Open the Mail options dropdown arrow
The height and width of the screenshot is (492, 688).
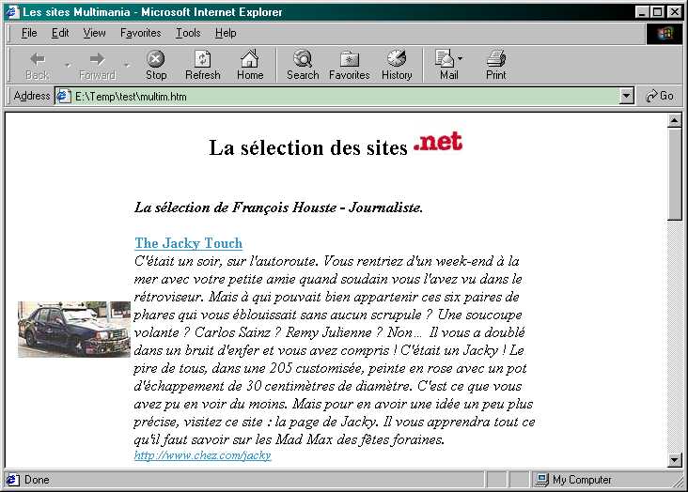pos(460,58)
